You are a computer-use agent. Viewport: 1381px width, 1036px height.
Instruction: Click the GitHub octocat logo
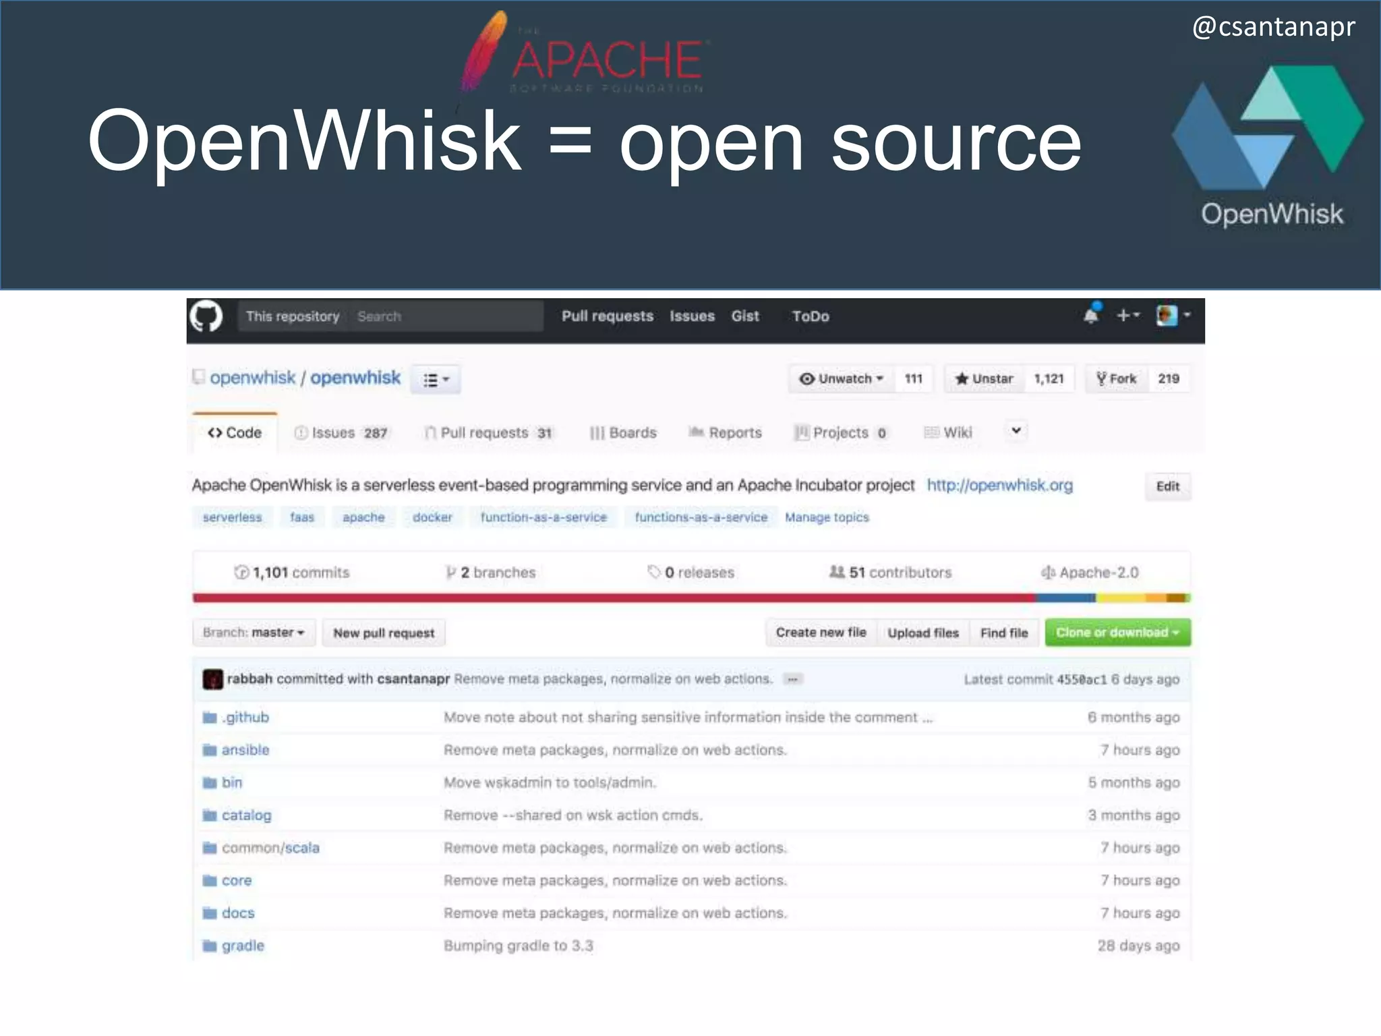206,316
